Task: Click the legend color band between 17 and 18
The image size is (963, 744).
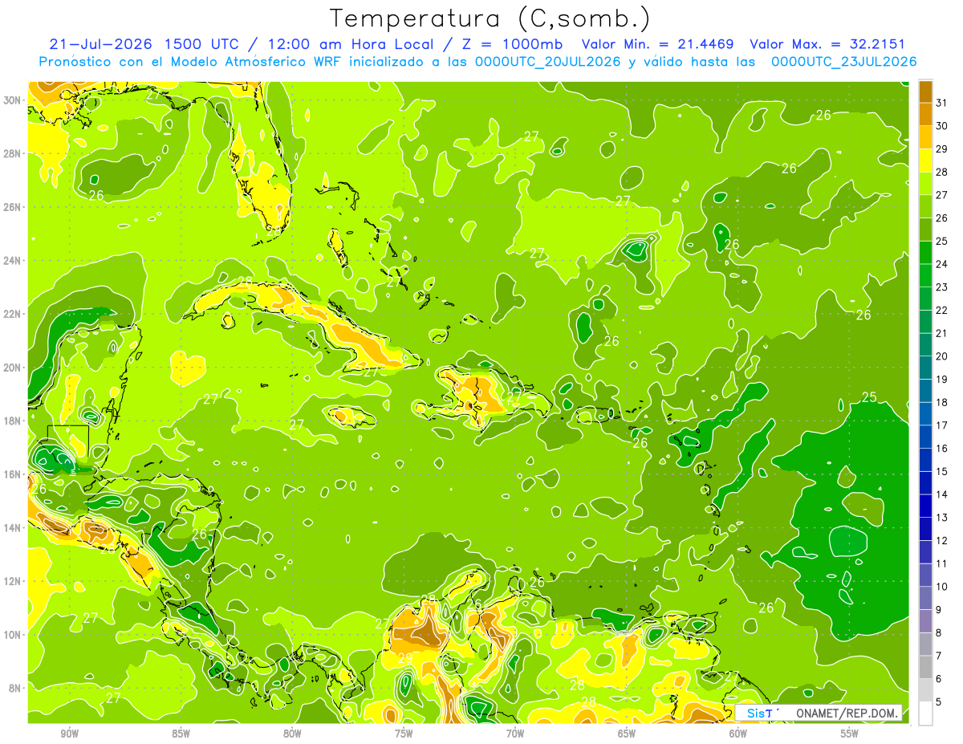Action: (925, 413)
